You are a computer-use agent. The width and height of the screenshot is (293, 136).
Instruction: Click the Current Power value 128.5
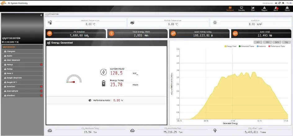pos(116,73)
